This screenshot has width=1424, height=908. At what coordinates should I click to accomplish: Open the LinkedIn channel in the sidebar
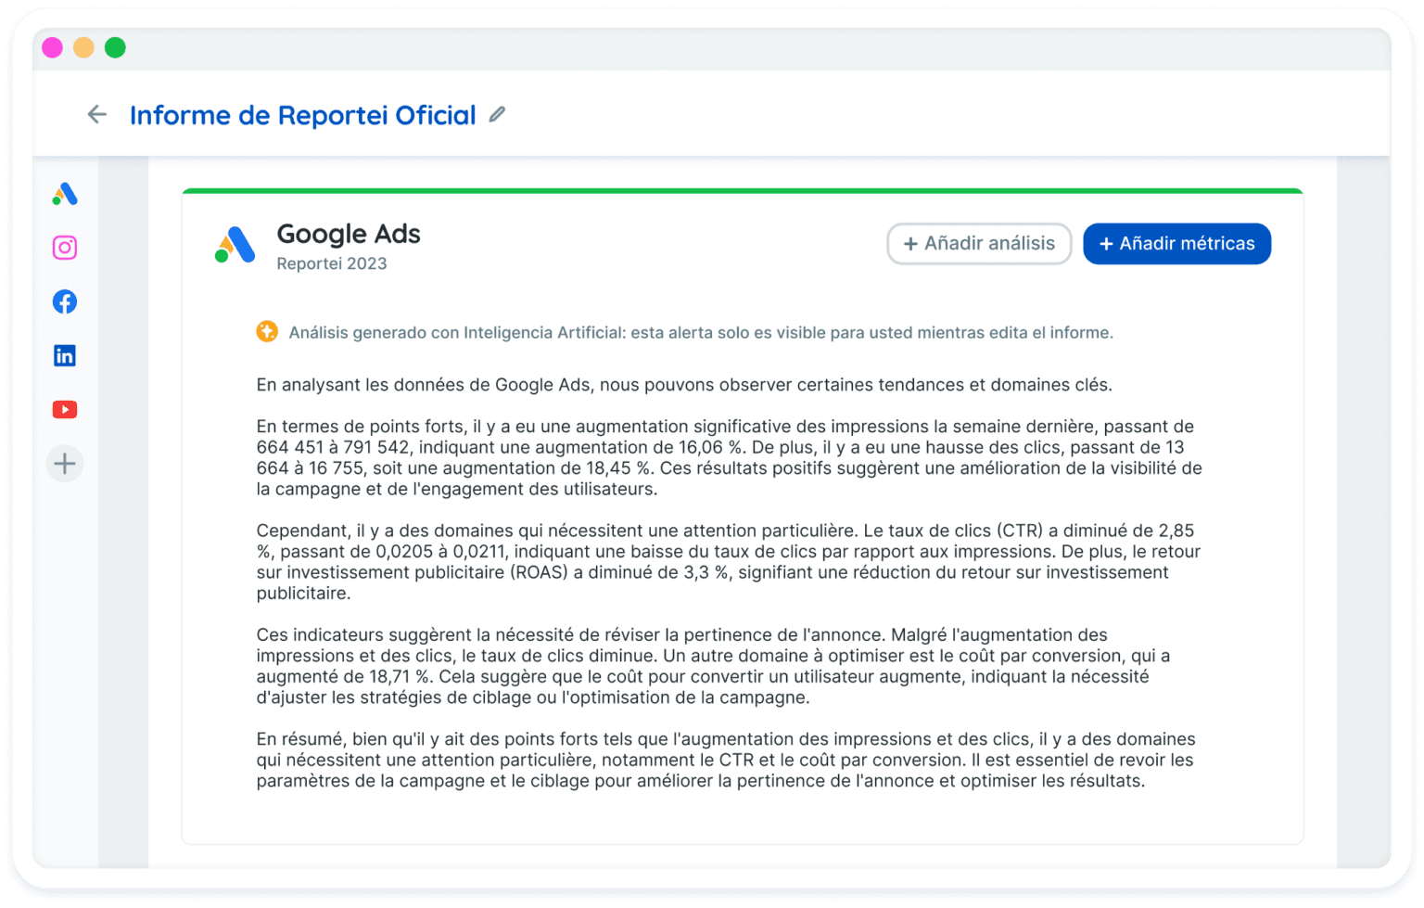[65, 355]
